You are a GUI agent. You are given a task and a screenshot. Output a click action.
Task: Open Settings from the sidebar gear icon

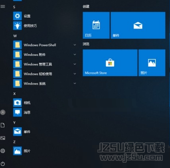(x=3, y=151)
